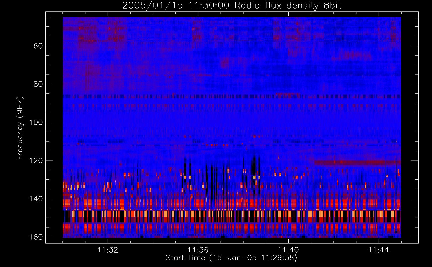Click the 140 frequency tick label
The height and width of the screenshot is (267, 432).
[36, 199]
